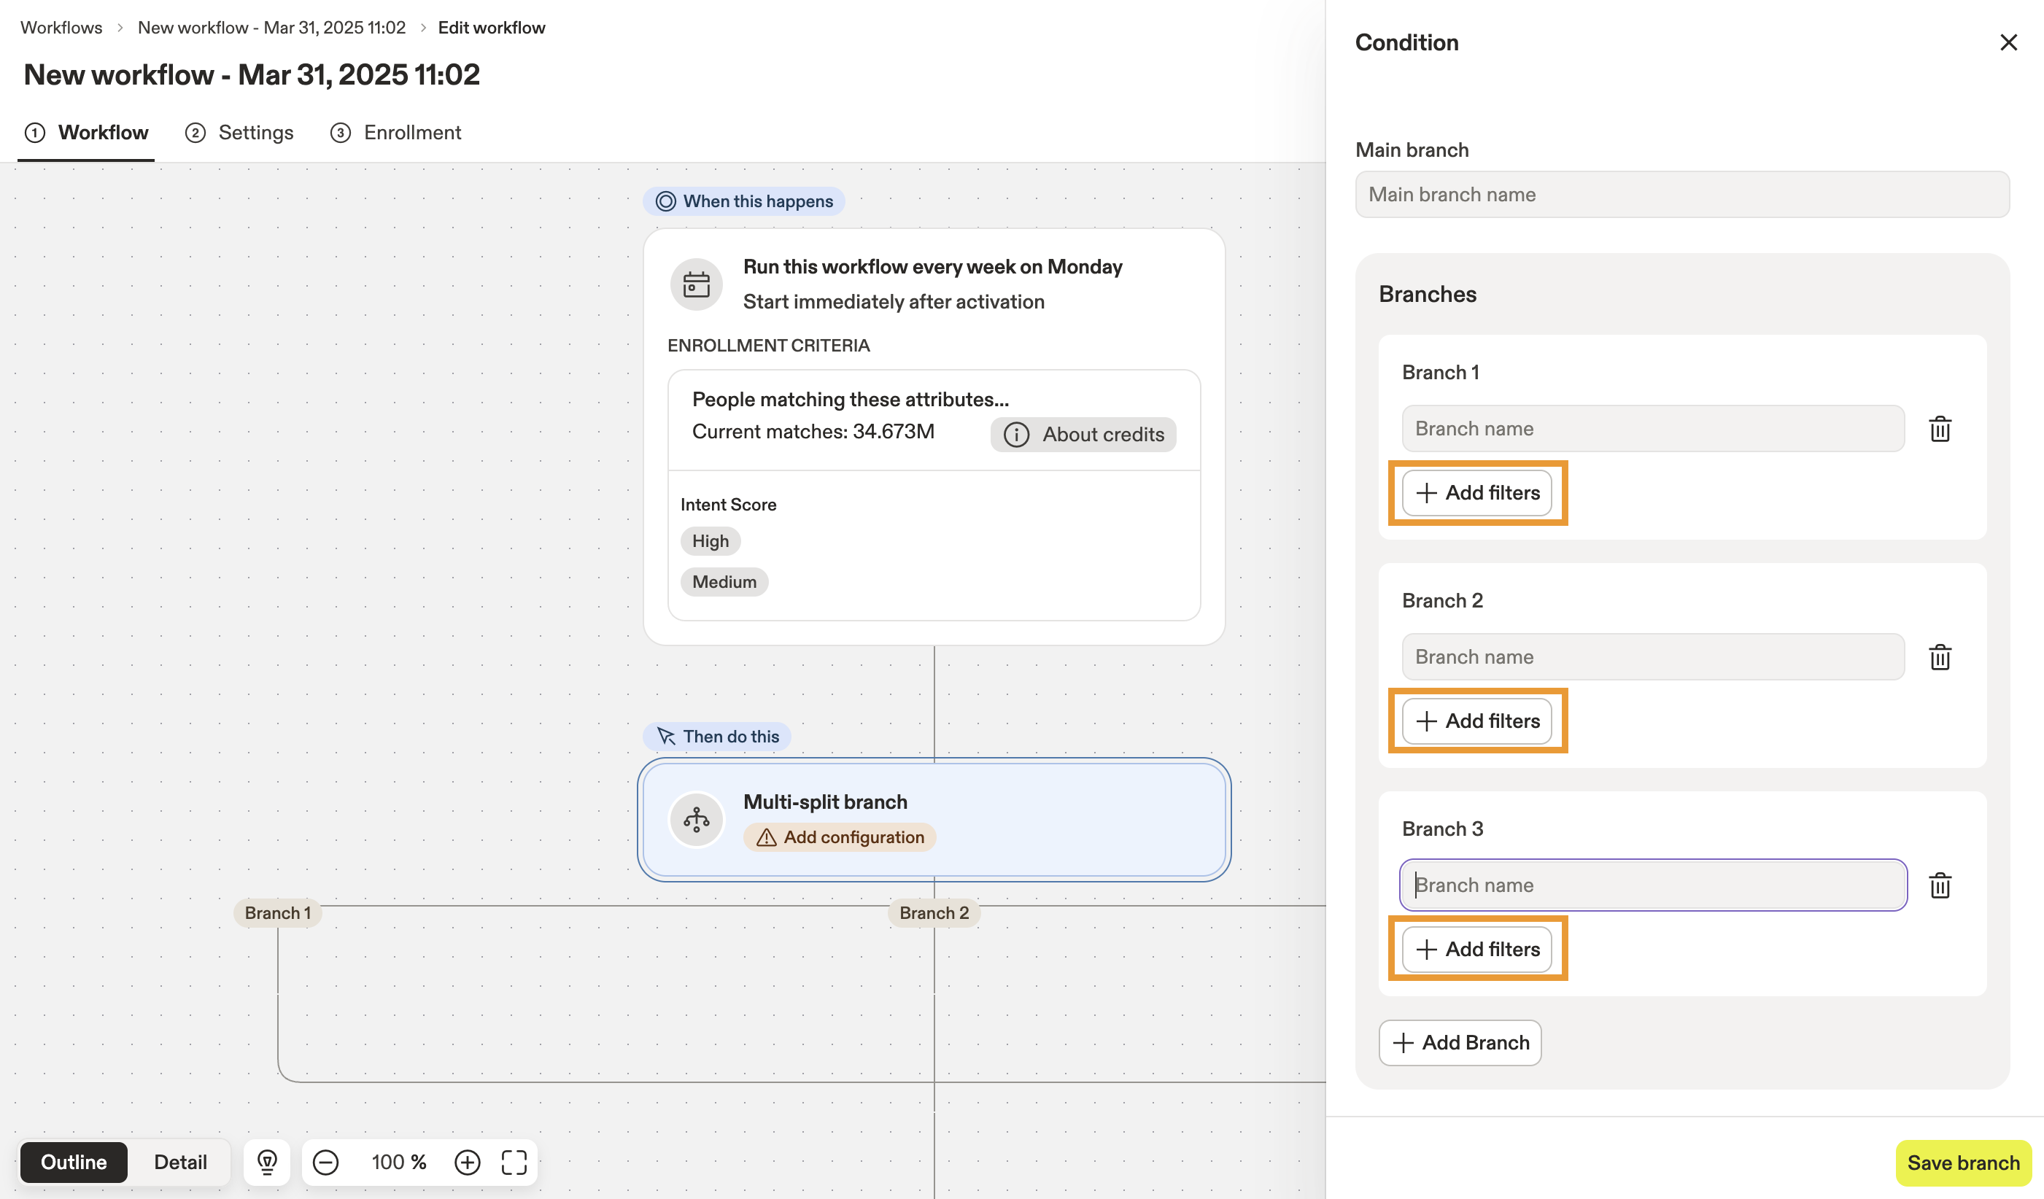This screenshot has width=2044, height=1199.
Task: Open the About credits info
Action: [1083, 435]
